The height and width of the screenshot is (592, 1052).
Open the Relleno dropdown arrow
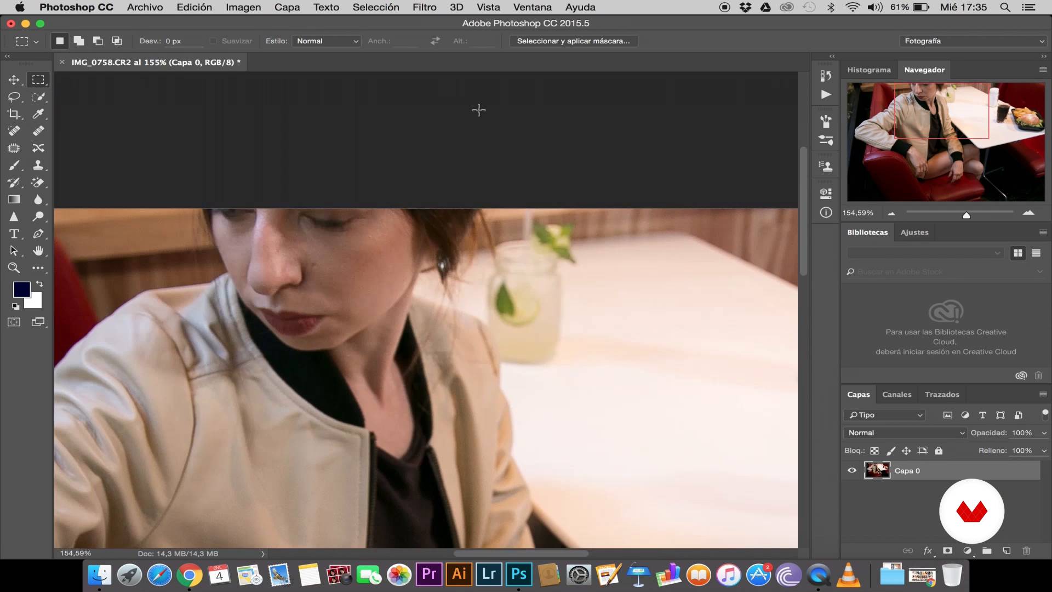[x=1044, y=451]
